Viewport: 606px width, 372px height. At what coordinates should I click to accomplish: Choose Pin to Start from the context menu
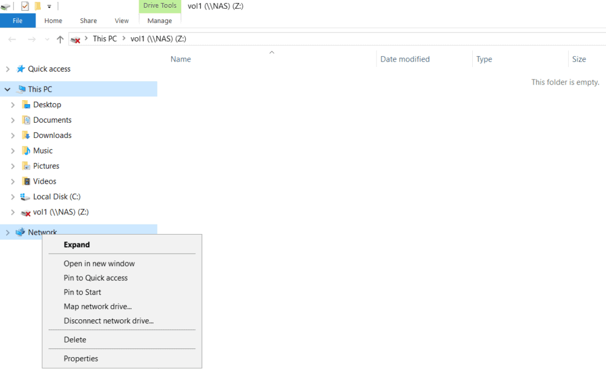click(82, 292)
